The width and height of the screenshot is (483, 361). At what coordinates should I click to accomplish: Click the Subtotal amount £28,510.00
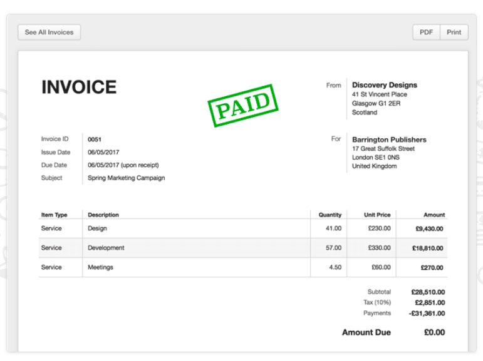pos(428,292)
